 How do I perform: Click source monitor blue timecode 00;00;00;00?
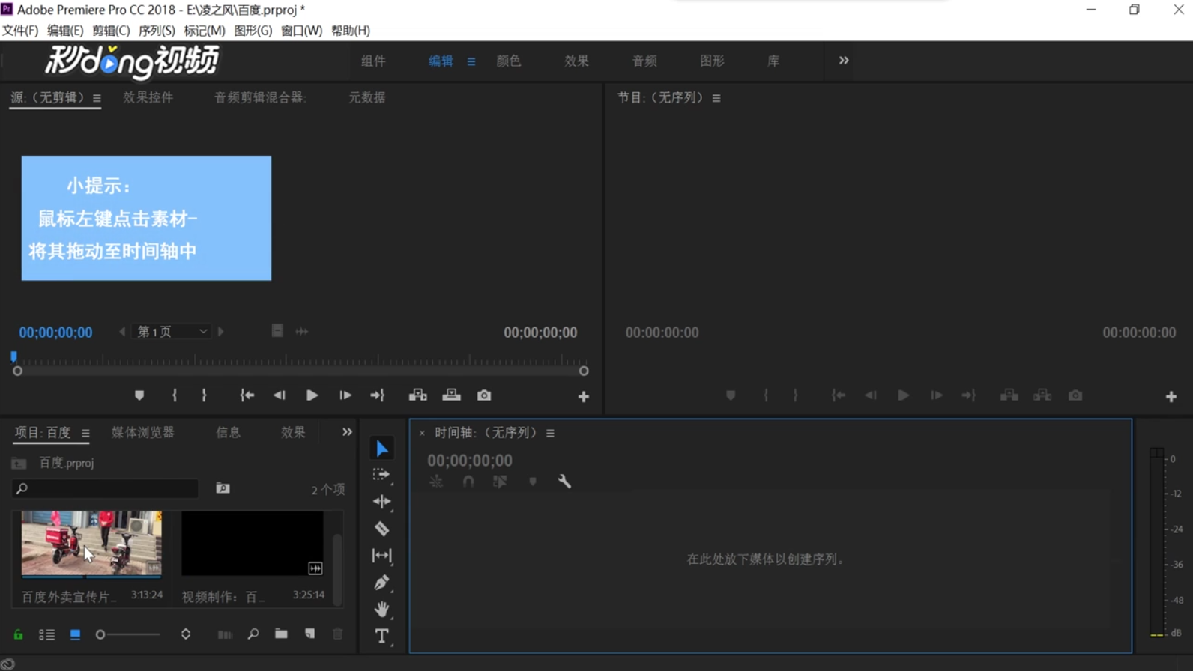point(55,333)
